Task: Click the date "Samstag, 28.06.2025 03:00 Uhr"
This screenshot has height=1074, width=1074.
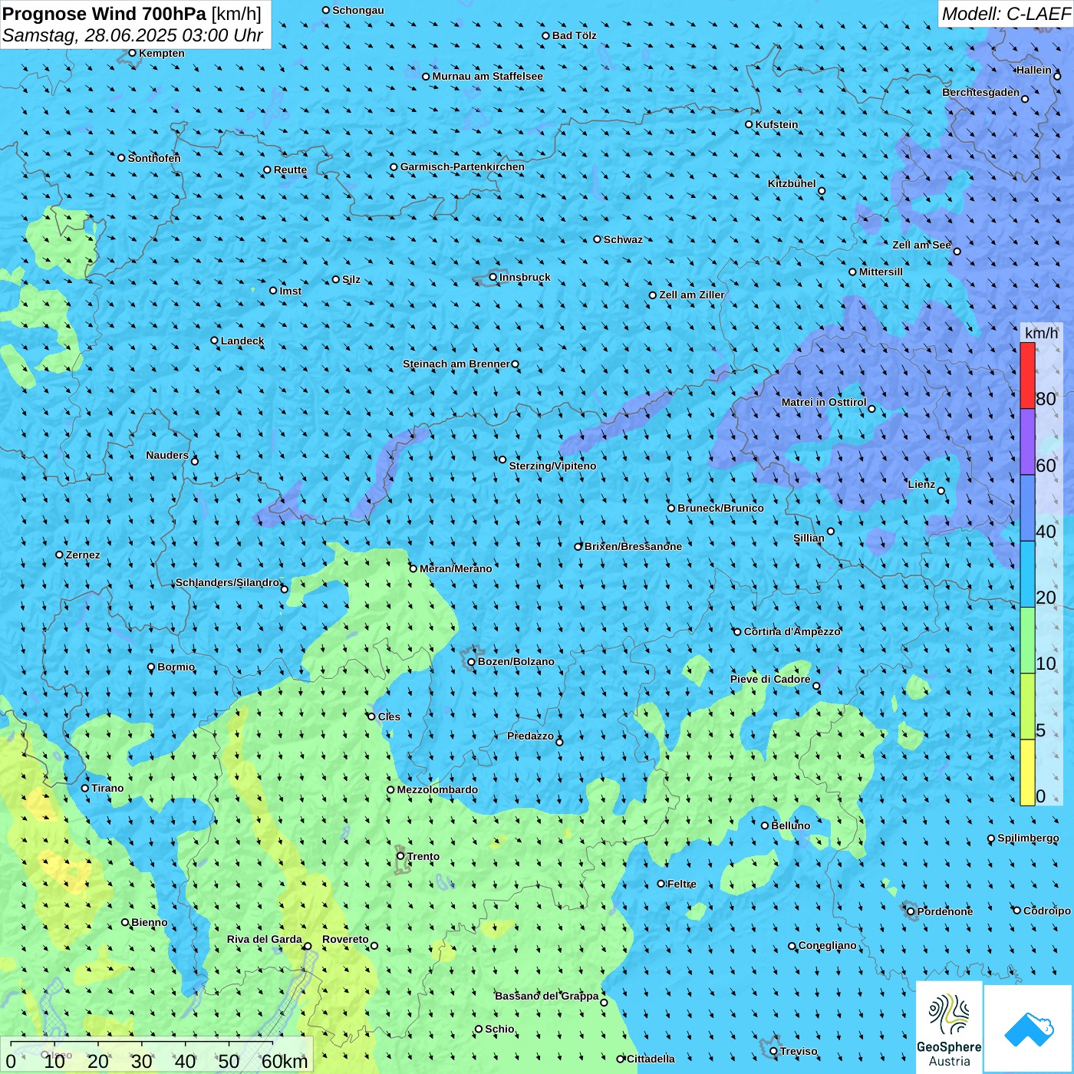Action: pyautogui.click(x=133, y=36)
